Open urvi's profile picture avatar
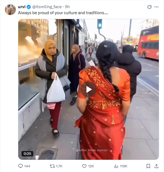This screenshot has height=172, width=164. (x=10, y=10)
